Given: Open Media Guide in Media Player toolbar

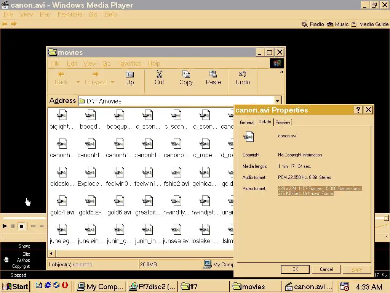Looking at the screenshot, I should pos(370,24).
